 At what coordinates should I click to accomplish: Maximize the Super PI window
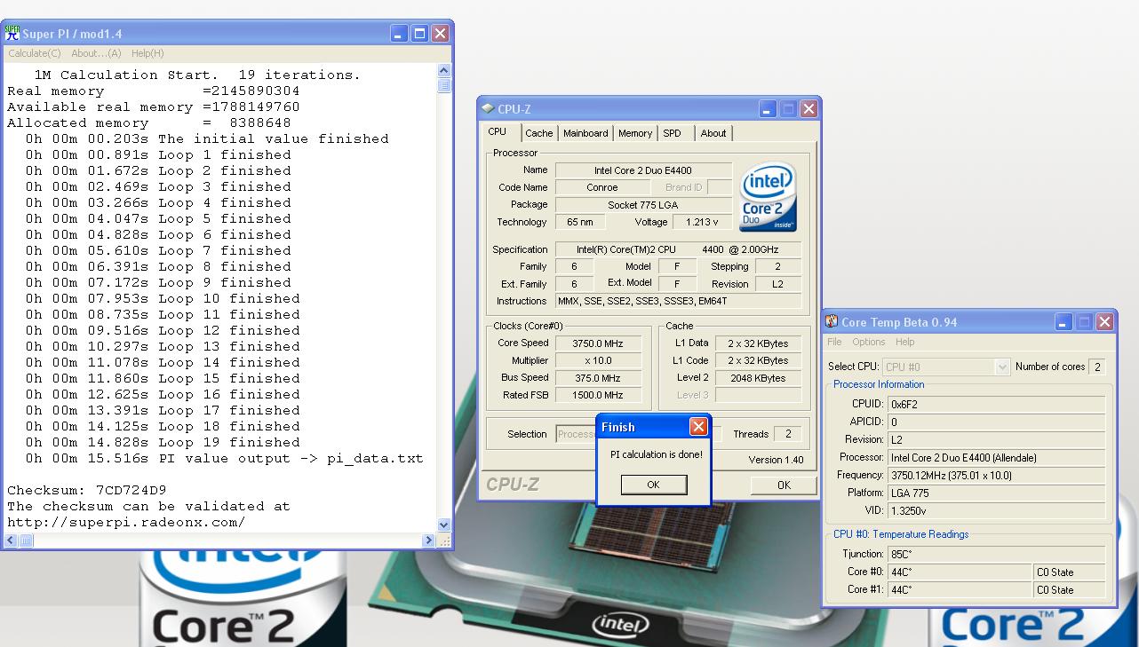click(419, 34)
